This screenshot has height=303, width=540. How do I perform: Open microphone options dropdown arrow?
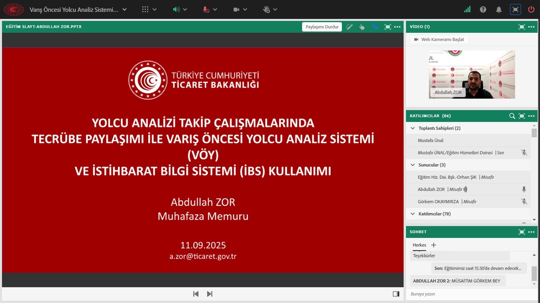215,9
